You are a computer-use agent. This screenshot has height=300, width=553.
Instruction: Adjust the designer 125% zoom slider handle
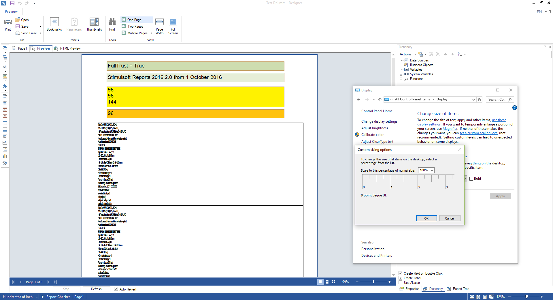[x=526, y=297]
